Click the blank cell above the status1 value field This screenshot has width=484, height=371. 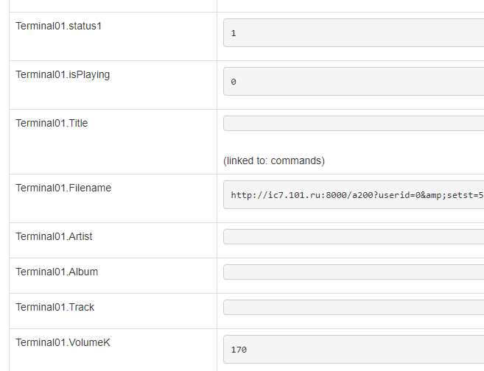point(351,6)
